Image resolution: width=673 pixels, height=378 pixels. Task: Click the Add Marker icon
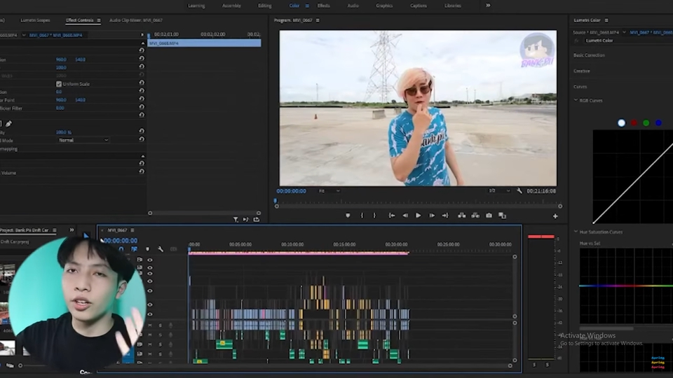348,216
